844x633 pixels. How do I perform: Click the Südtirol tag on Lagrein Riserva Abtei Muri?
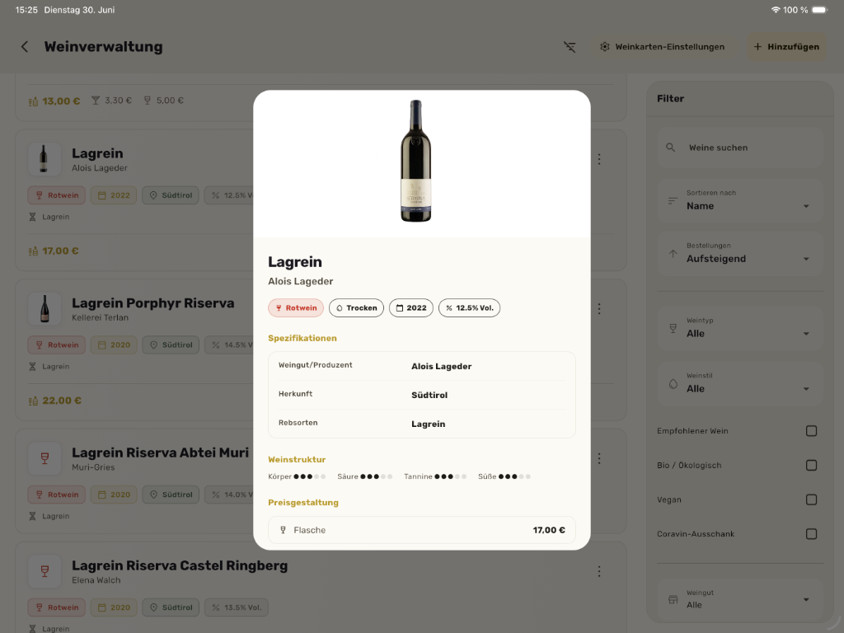click(171, 495)
